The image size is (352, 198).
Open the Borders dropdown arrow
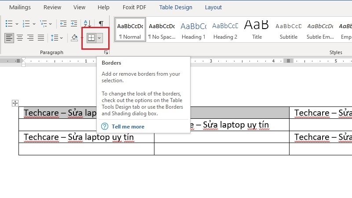coord(99,38)
